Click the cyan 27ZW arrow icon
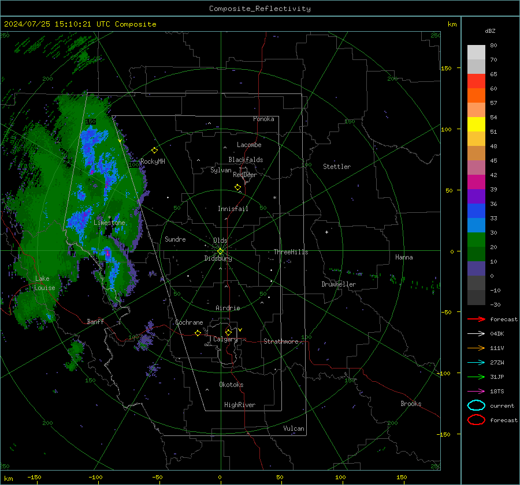 coord(476,363)
